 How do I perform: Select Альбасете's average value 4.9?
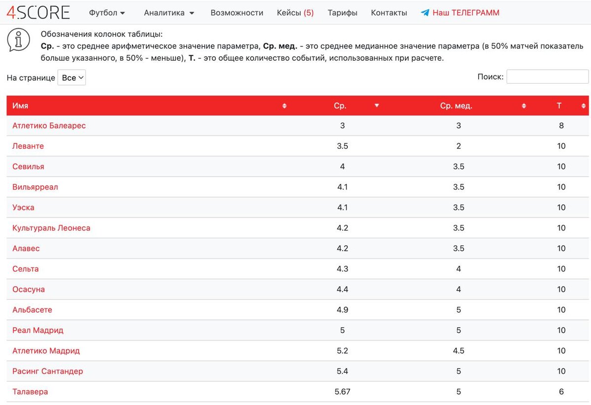[342, 310]
